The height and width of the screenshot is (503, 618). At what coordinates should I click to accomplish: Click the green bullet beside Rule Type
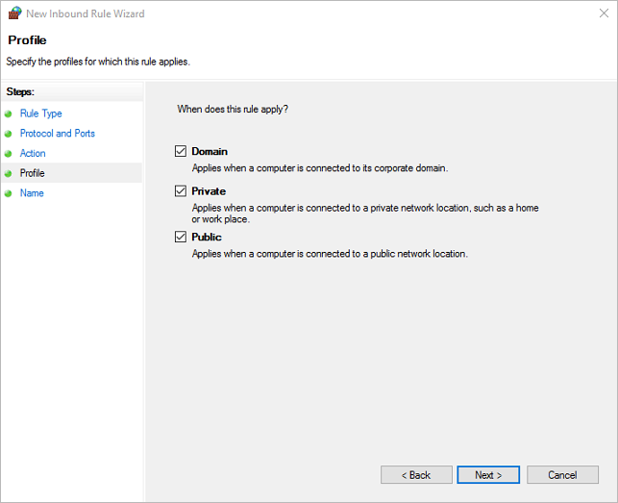9,113
